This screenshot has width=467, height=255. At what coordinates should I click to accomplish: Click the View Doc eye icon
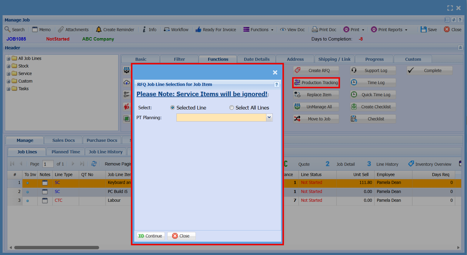(283, 29)
